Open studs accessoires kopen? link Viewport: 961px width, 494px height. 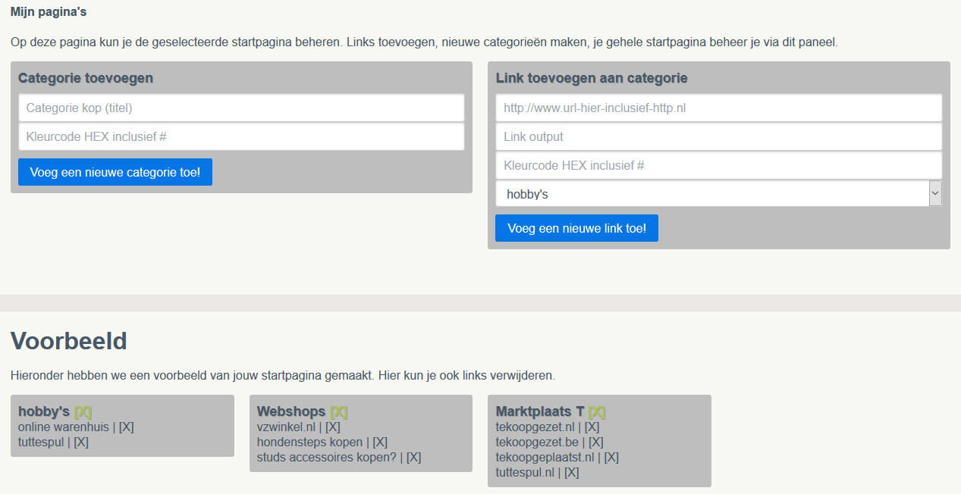tap(327, 457)
